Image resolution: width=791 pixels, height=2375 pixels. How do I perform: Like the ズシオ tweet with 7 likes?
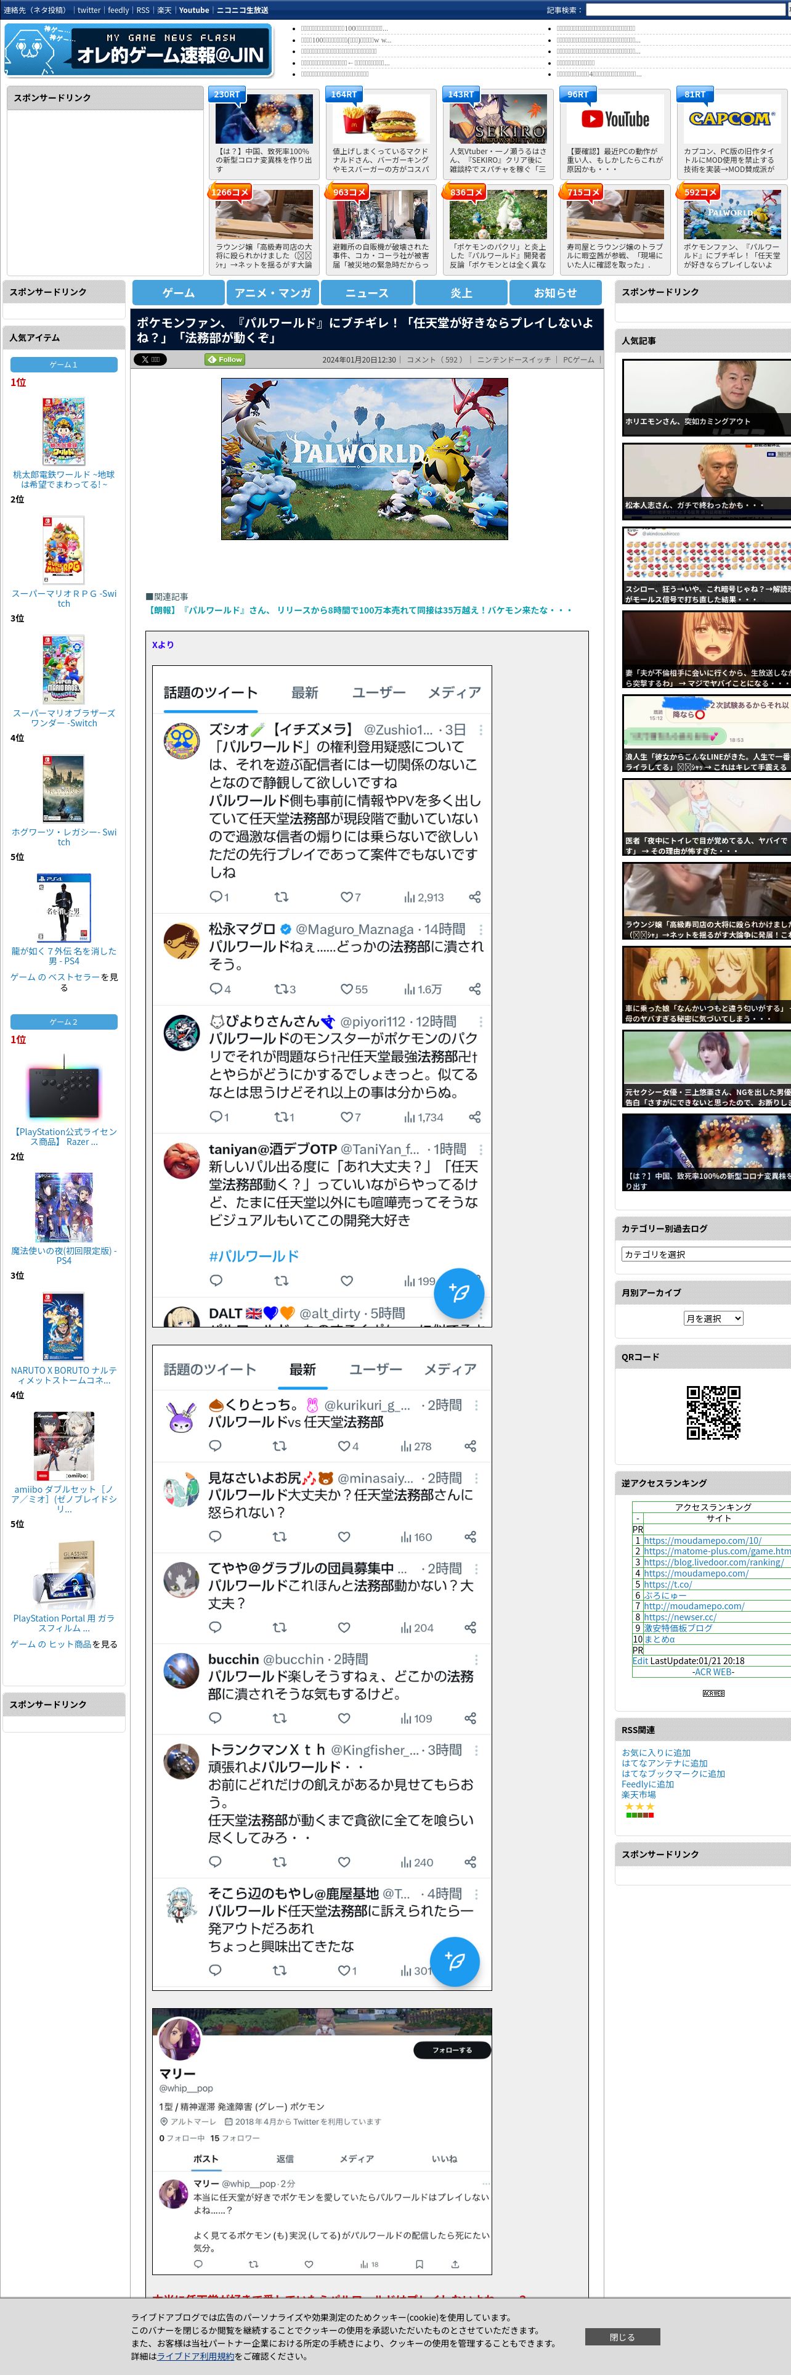[x=347, y=896]
